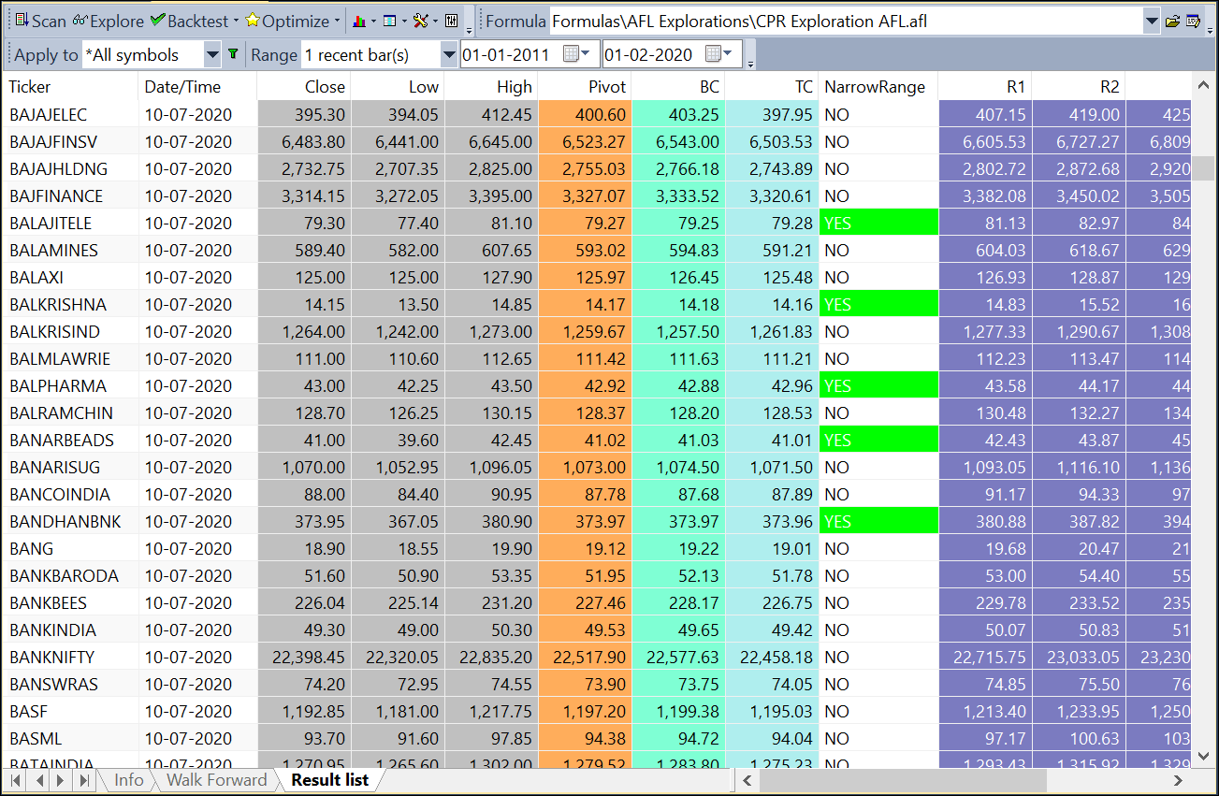1219x796 pixels.
Task: Click BASF BC value 1,199.38
Action: pyautogui.click(x=678, y=712)
